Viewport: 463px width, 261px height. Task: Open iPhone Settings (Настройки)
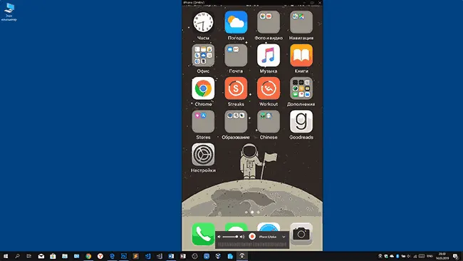point(203,155)
